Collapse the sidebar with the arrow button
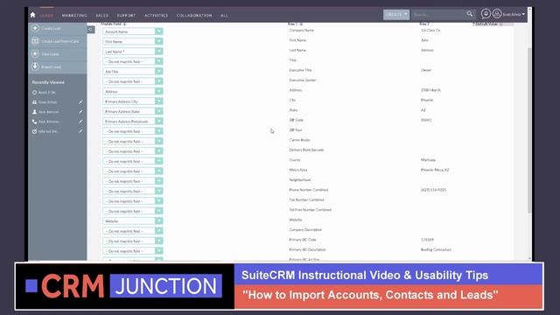This screenshot has width=560, height=315. (91, 30)
